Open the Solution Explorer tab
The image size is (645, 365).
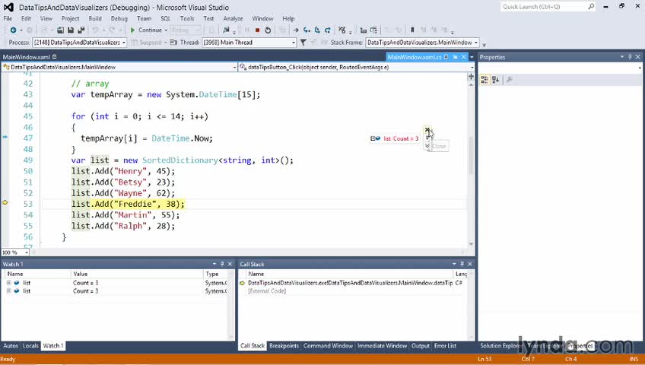[500, 346]
